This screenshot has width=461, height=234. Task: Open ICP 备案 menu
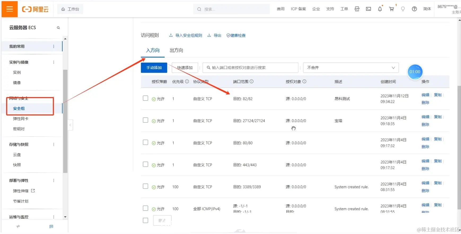tap(298, 9)
